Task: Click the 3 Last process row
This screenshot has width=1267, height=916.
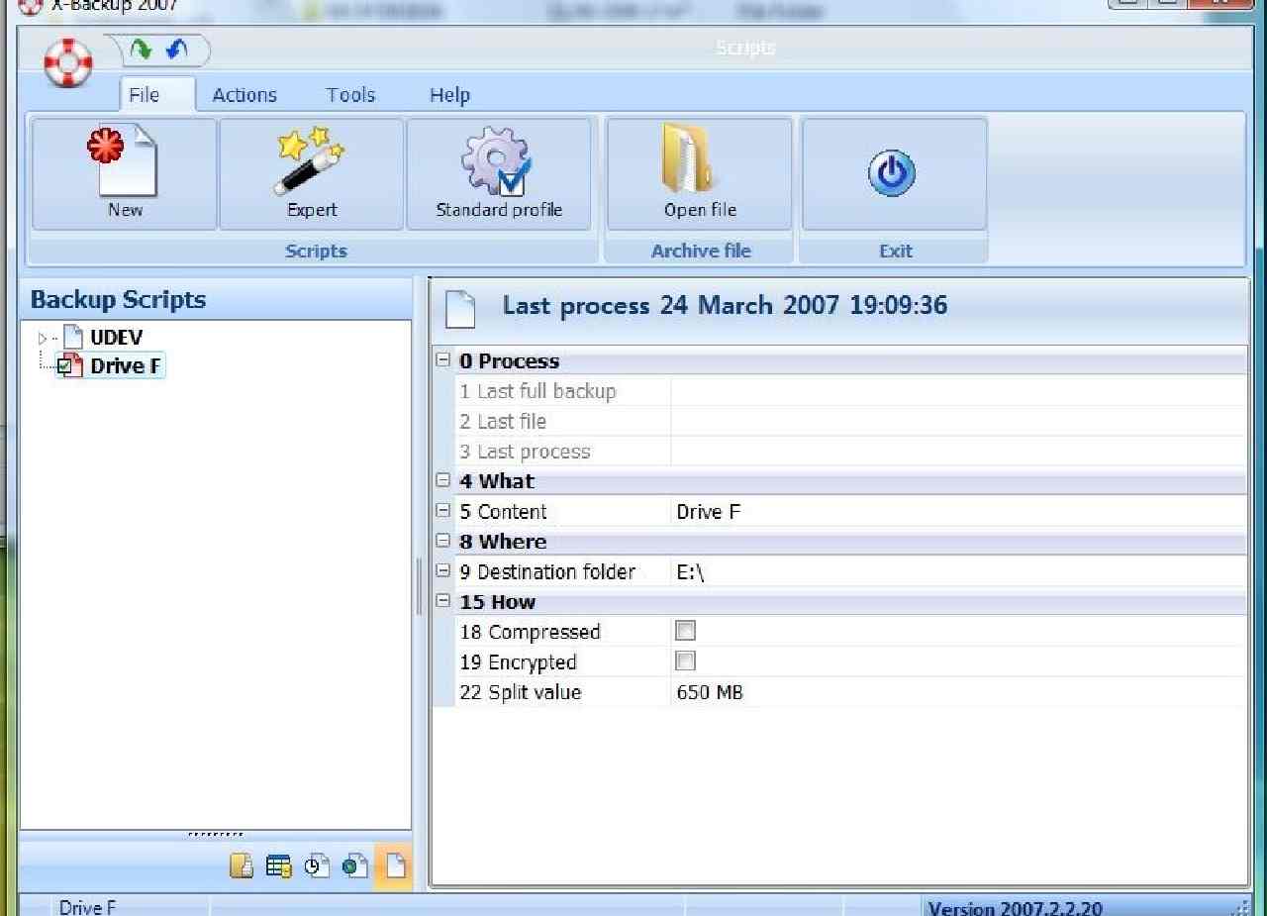Action: pyautogui.click(x=851, y=452)
